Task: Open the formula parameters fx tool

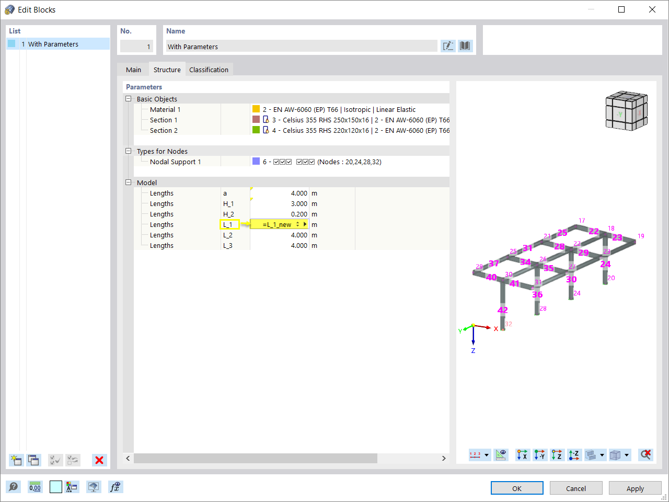Action: (116, 487)
